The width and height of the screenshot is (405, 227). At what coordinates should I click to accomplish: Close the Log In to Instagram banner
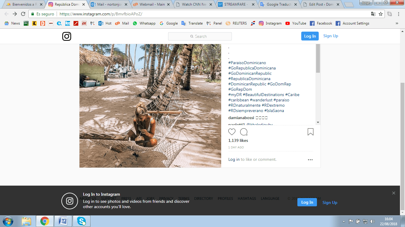393,193
